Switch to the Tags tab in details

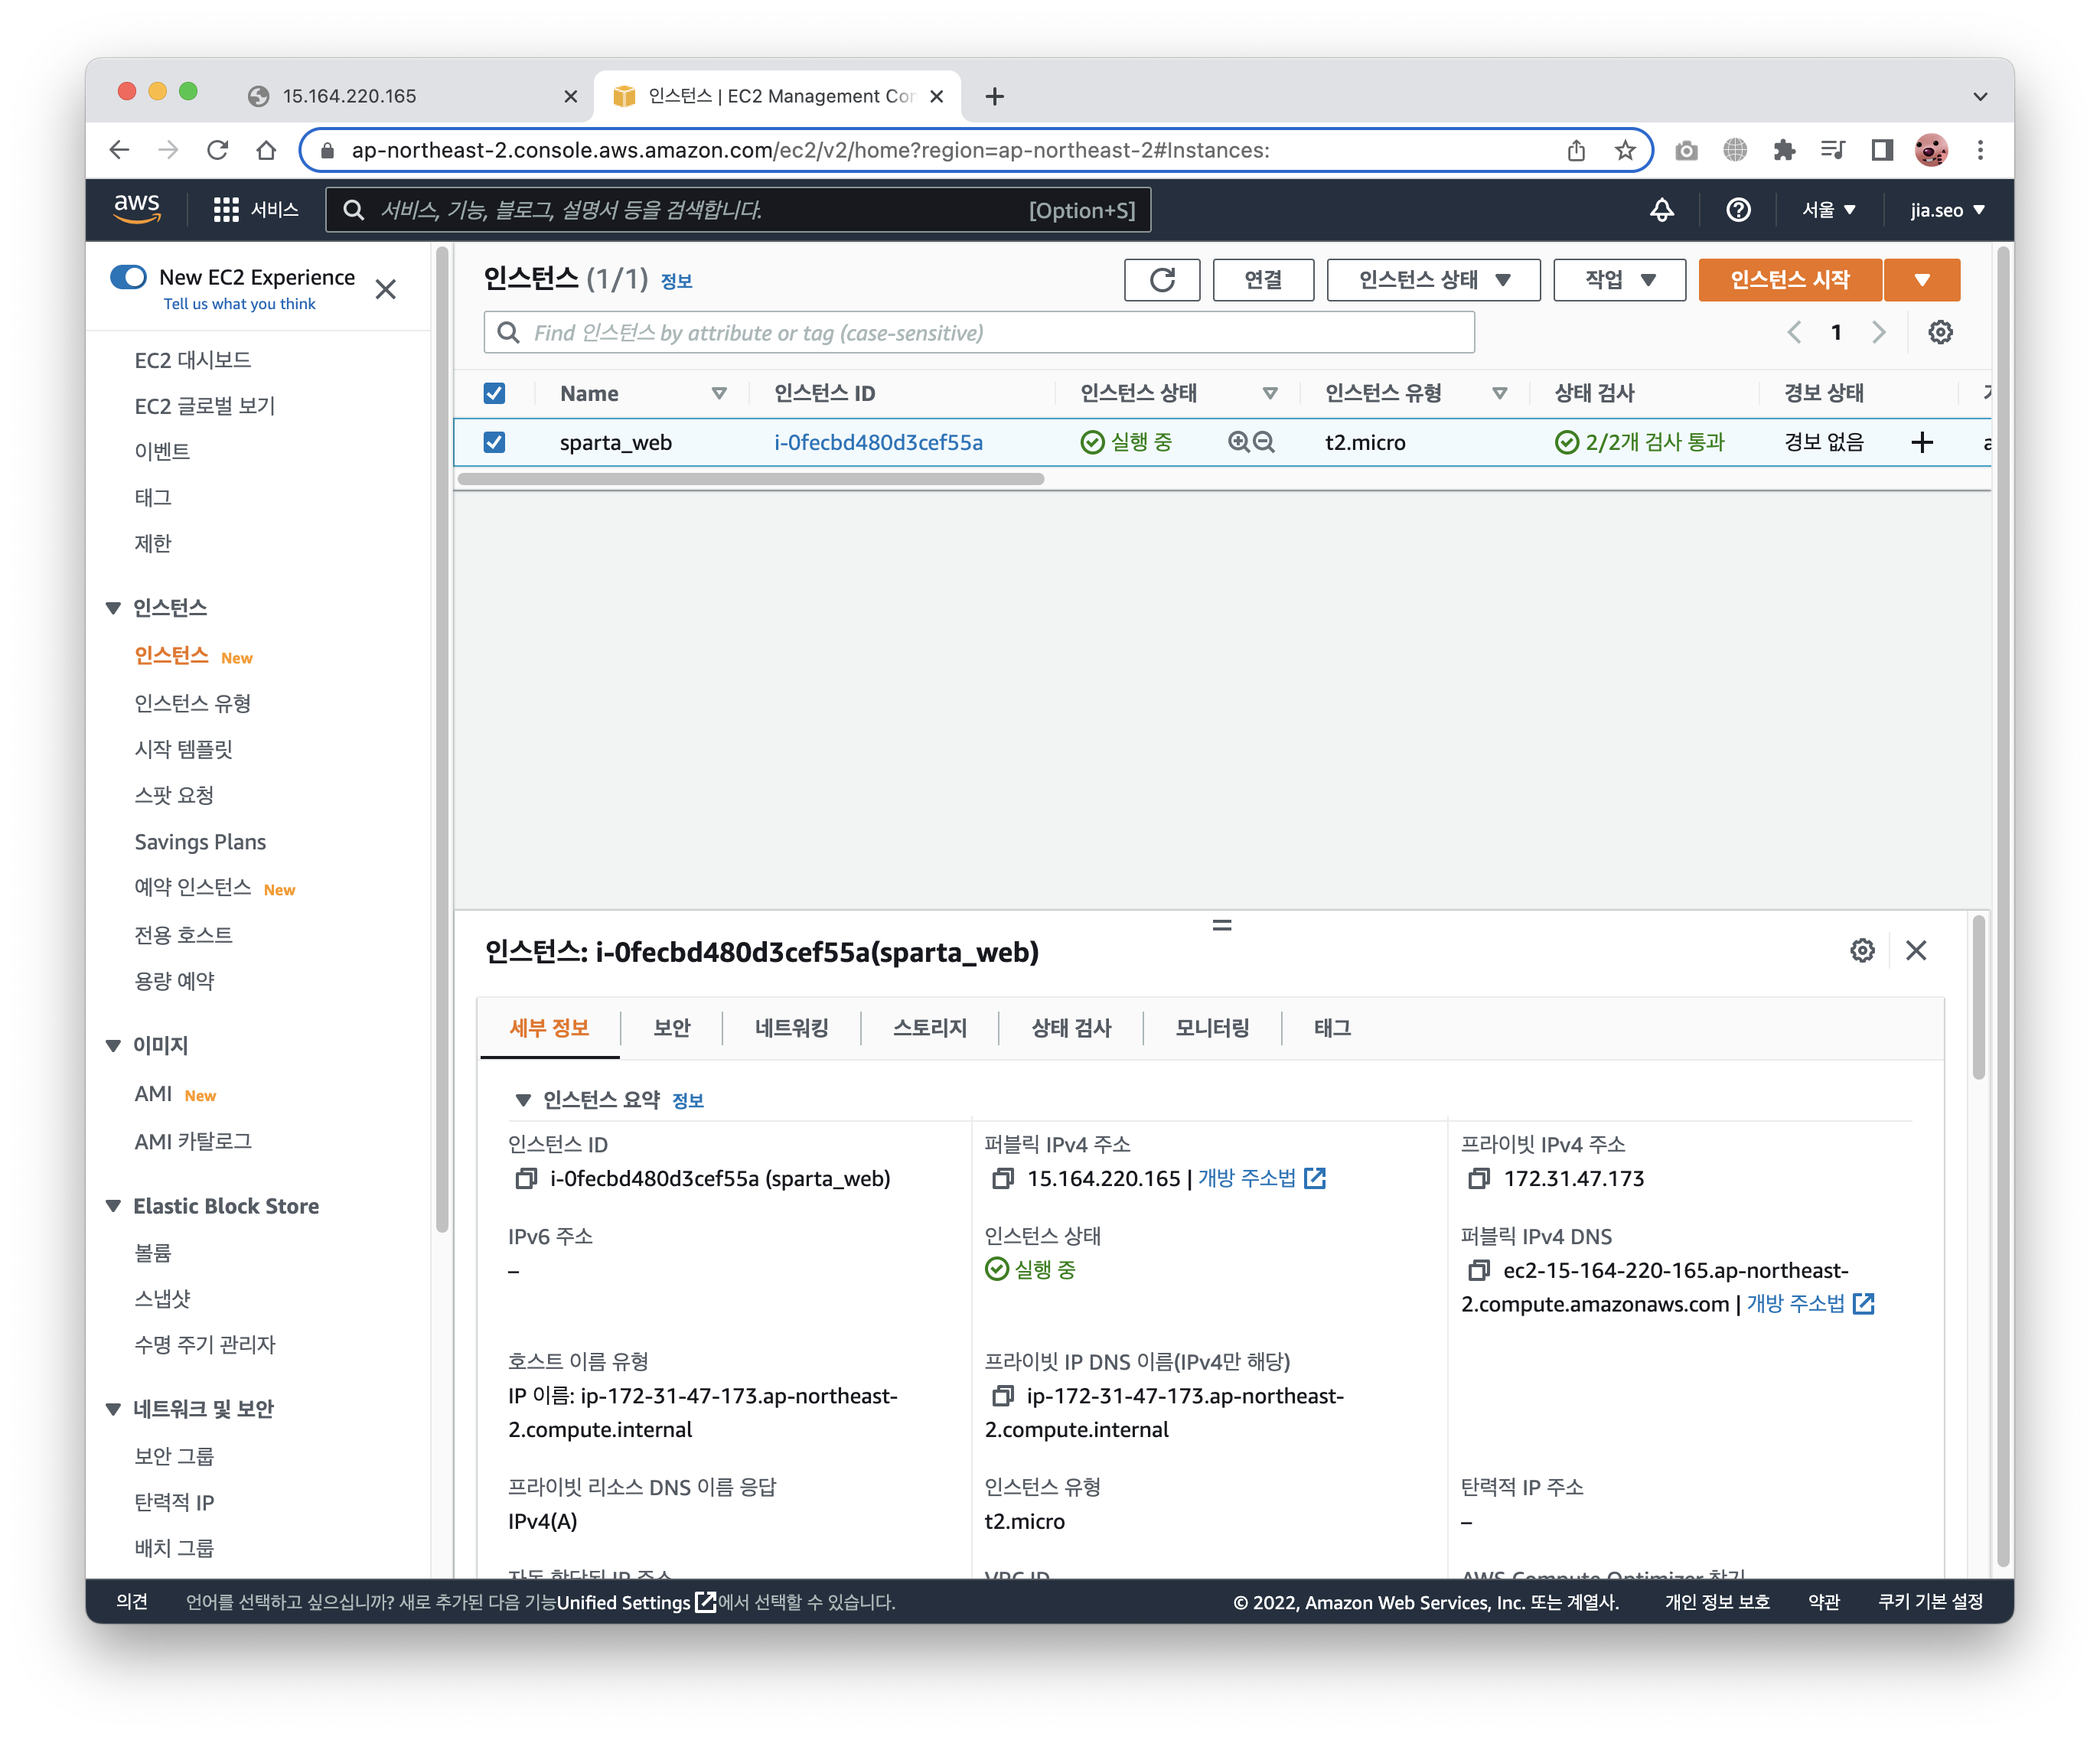coord(1332,1028)
